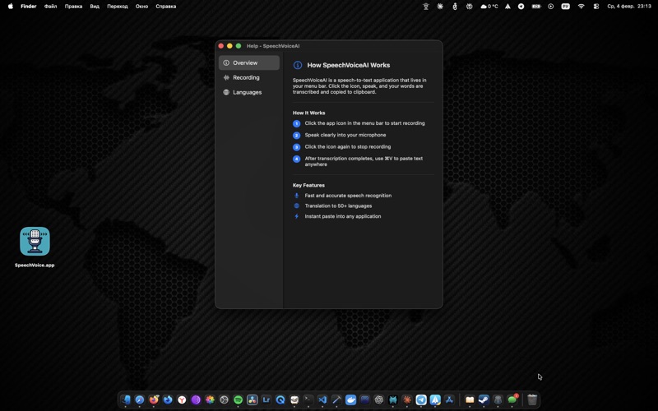This screenshot has height=411, width=658.
Task: Click the waveform icon next to Recording
Action: pyautogui.click(x=226, y=77)
